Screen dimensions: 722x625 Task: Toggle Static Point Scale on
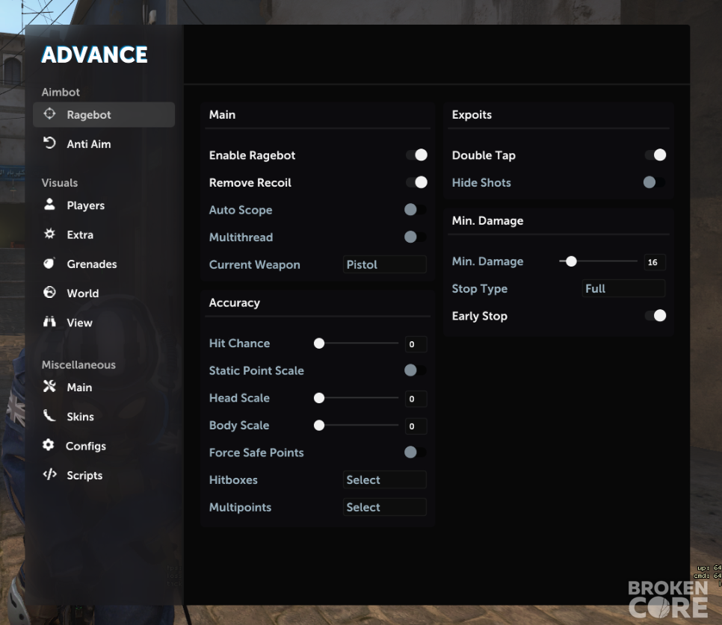[x=416, y=370]
